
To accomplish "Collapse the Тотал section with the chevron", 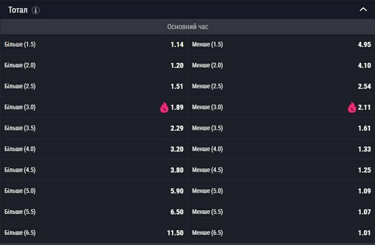I will (363, 10).
